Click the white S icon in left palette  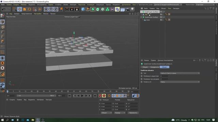pyautogui.click(x=2, y=68)
